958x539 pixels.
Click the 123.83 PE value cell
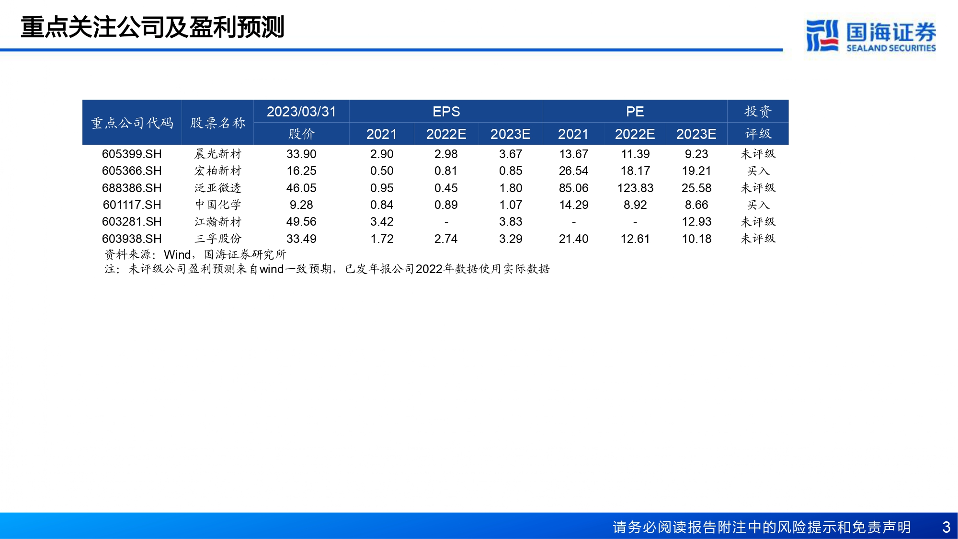click(x=635, y=188)
